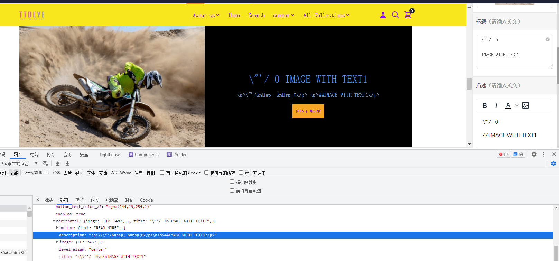The image size is (559, 261).
Task: Open the 标头 request tab
Action: click(49, 200)
